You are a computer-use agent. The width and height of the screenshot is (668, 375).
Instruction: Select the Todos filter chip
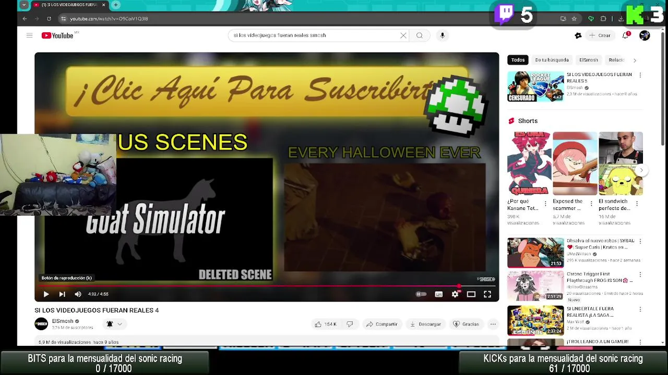click(x=518, y=60)
